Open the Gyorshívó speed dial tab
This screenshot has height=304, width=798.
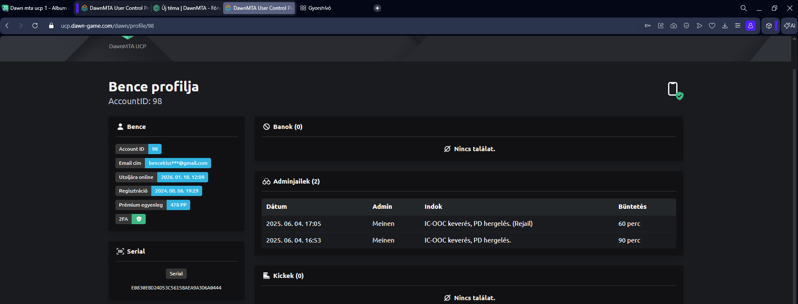point(316,8)
